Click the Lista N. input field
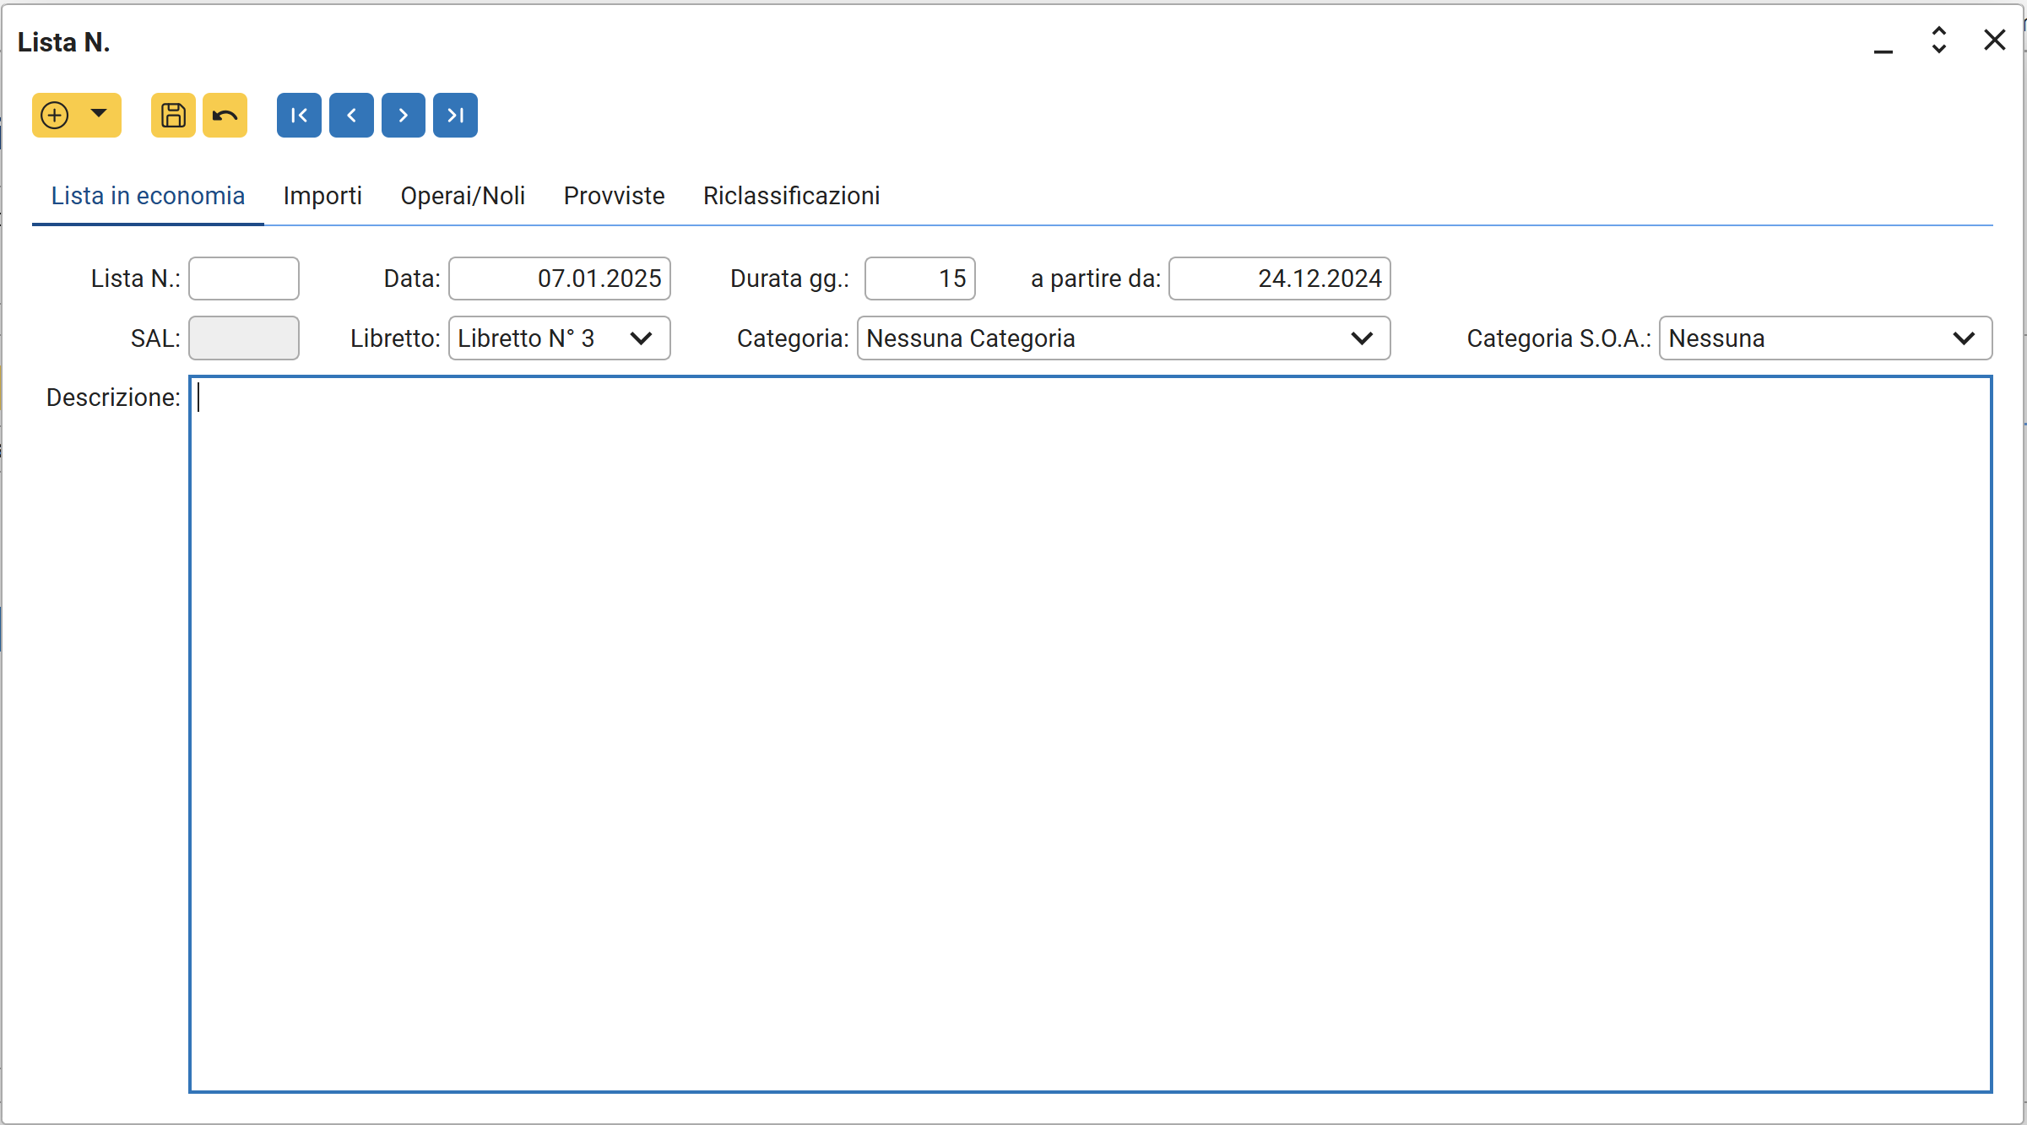 point(244,279)
